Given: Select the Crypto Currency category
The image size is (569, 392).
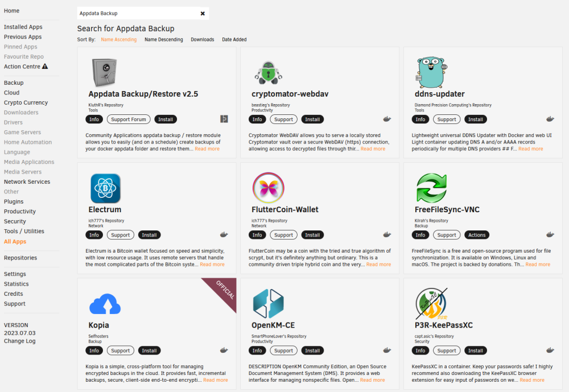Looking at the screenshot, I should click(26, 103).
